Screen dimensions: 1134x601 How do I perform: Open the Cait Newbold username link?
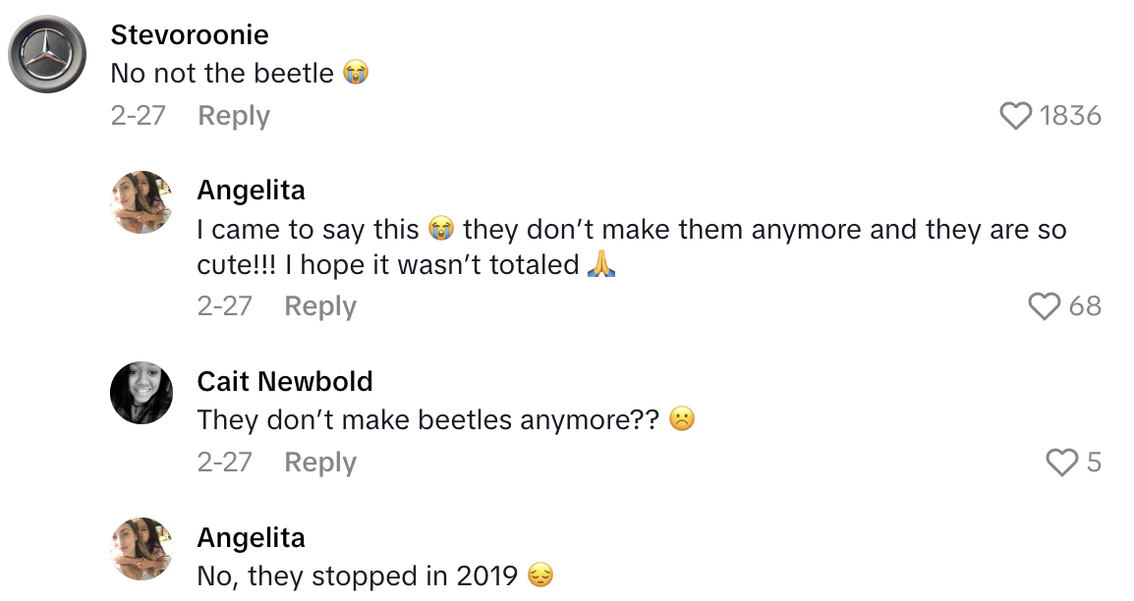tap(285, 381)
